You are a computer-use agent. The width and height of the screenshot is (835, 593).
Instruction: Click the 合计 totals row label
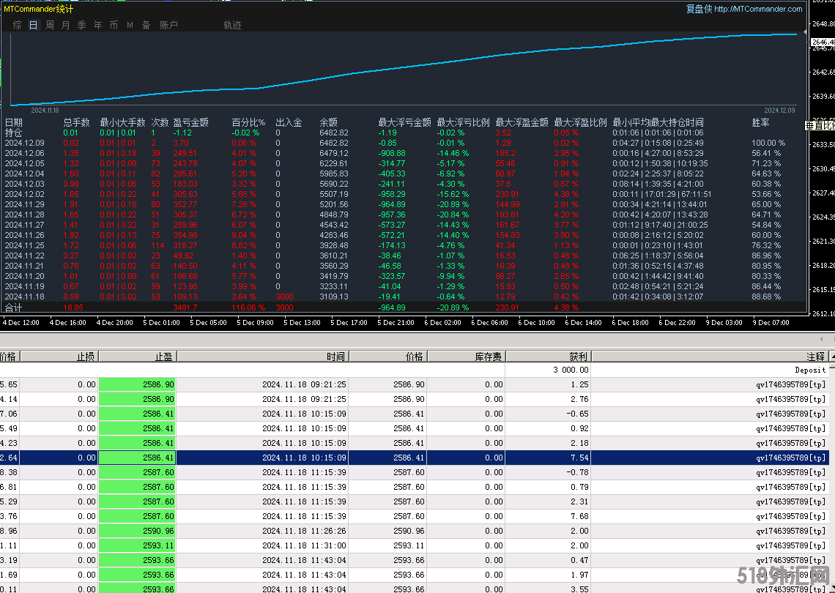[x=13, y=307]
